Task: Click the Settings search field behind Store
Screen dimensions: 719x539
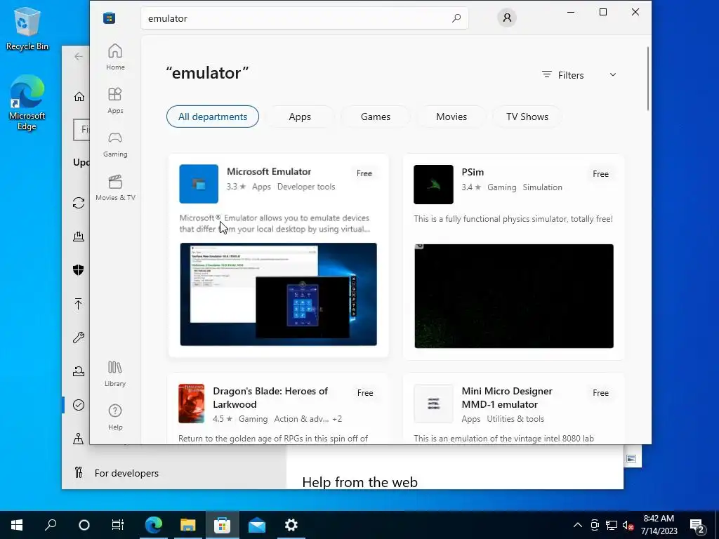Action: point(81,130)
